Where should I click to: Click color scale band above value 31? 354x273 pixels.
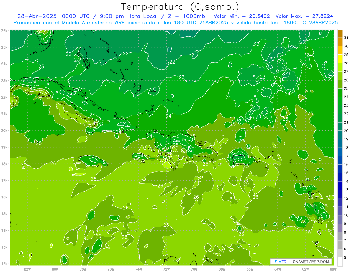[x=340, y=34]
